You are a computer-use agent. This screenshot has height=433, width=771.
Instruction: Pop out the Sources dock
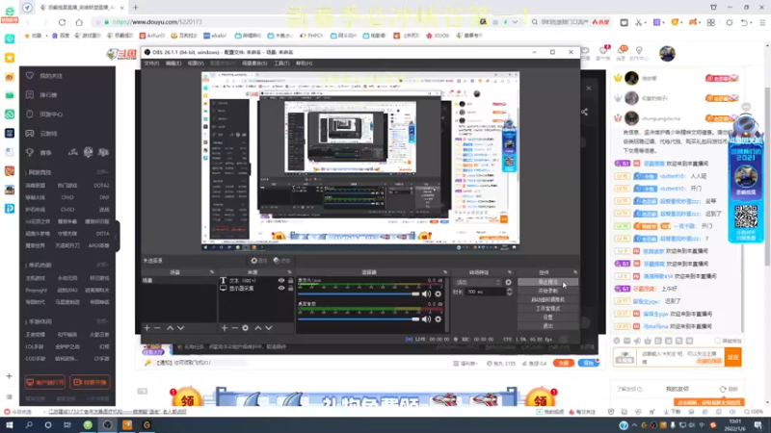(289, 272)
